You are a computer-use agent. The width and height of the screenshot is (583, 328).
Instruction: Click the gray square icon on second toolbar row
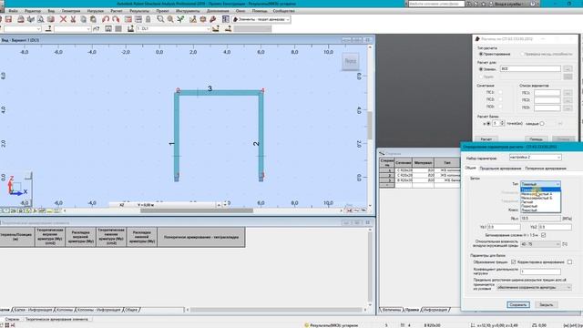coord(118,28)
